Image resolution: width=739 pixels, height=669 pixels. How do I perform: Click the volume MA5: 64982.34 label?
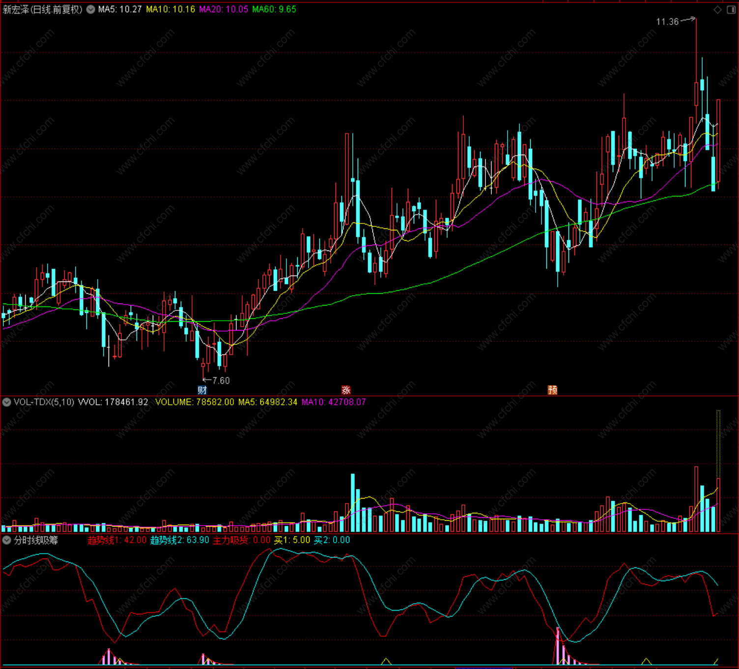click(268, 402)
